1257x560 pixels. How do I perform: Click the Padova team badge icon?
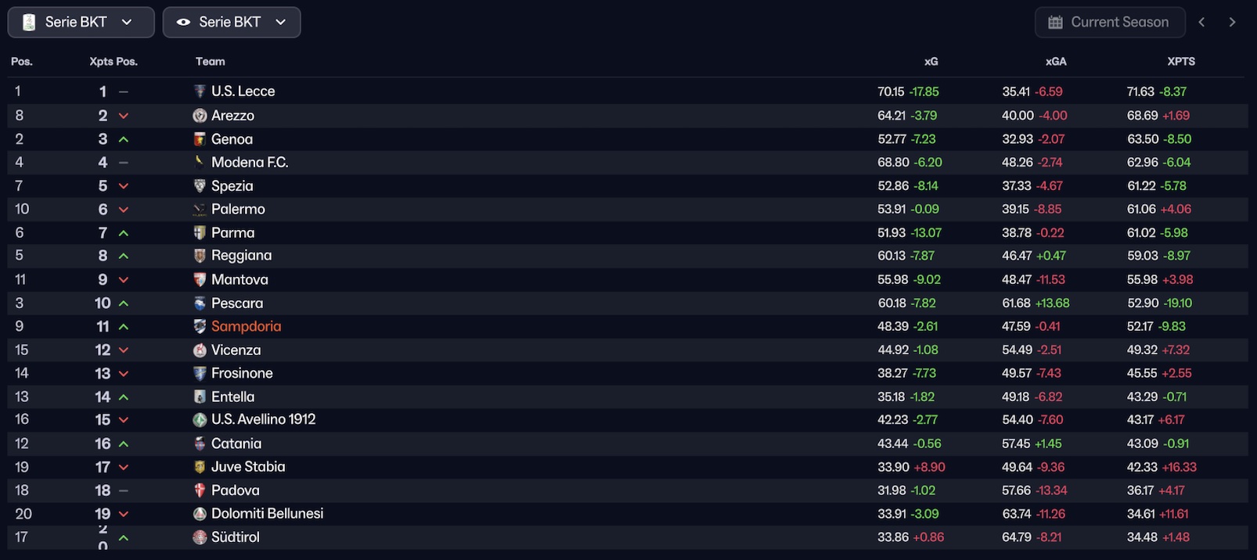pos(200,490)
